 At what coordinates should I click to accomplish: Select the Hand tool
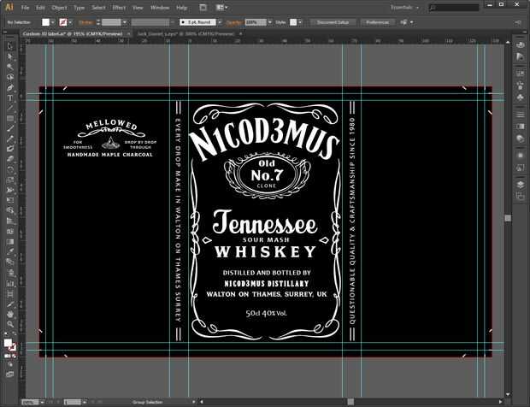click(x=10, y=314)
